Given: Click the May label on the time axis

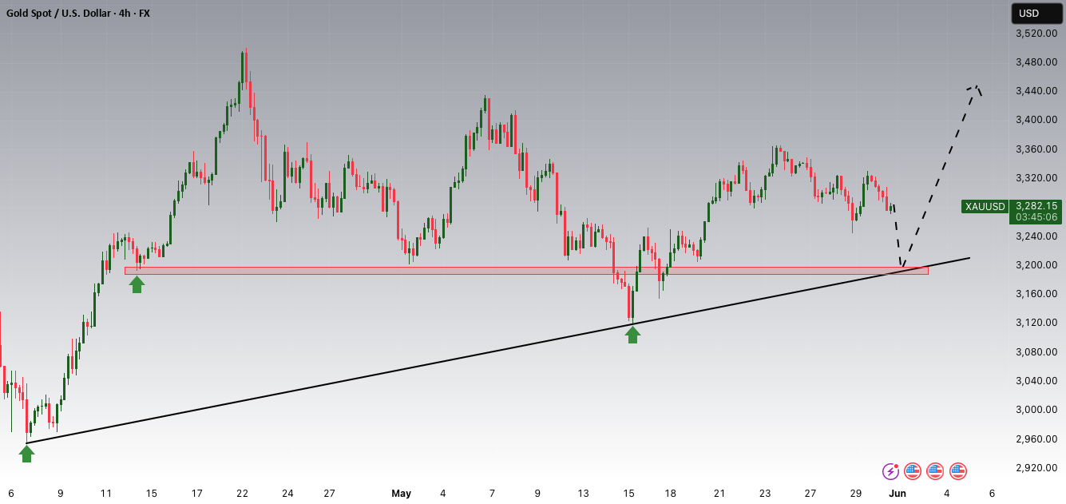Looking at the screenshot, I should (401, 494).
